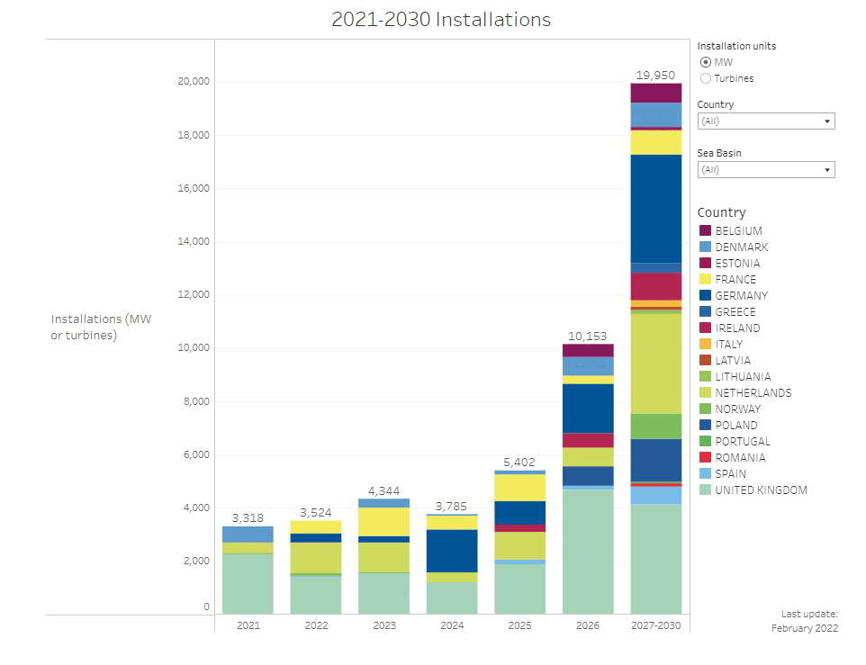Highlight Denmark in the country legend
The height and width of the screenshot is (665, 866).
(741, 247)
